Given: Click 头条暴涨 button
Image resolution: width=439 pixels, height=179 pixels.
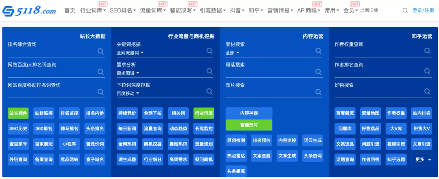Looking at the screenshot, I should 236,171.
